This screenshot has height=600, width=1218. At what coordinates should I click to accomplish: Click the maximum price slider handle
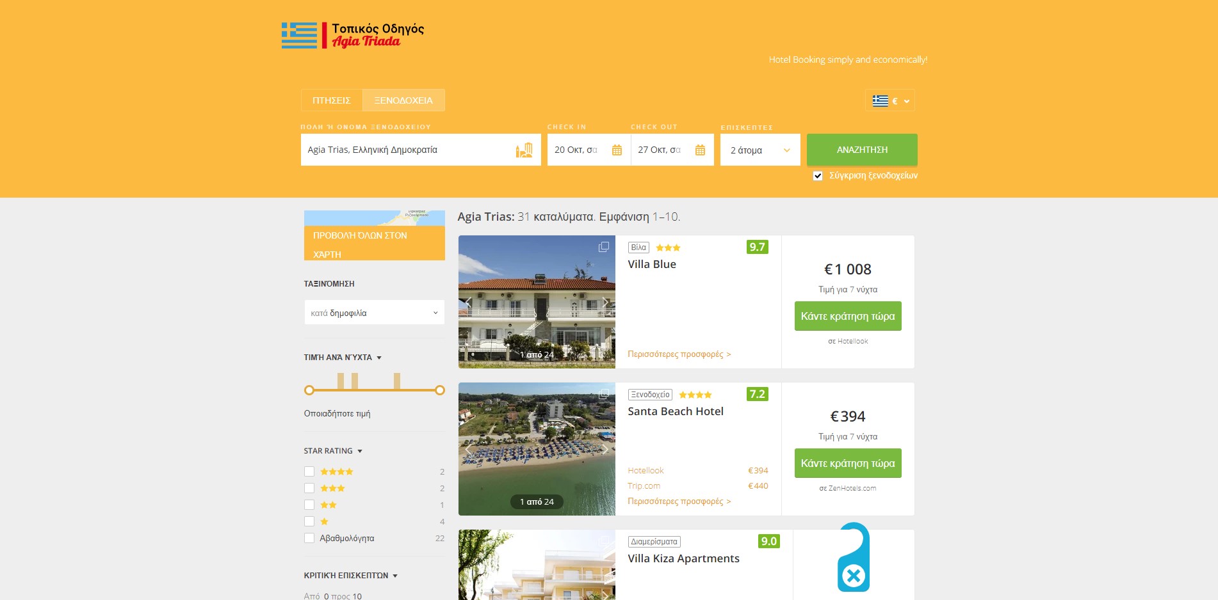click(x=440, y=390)
